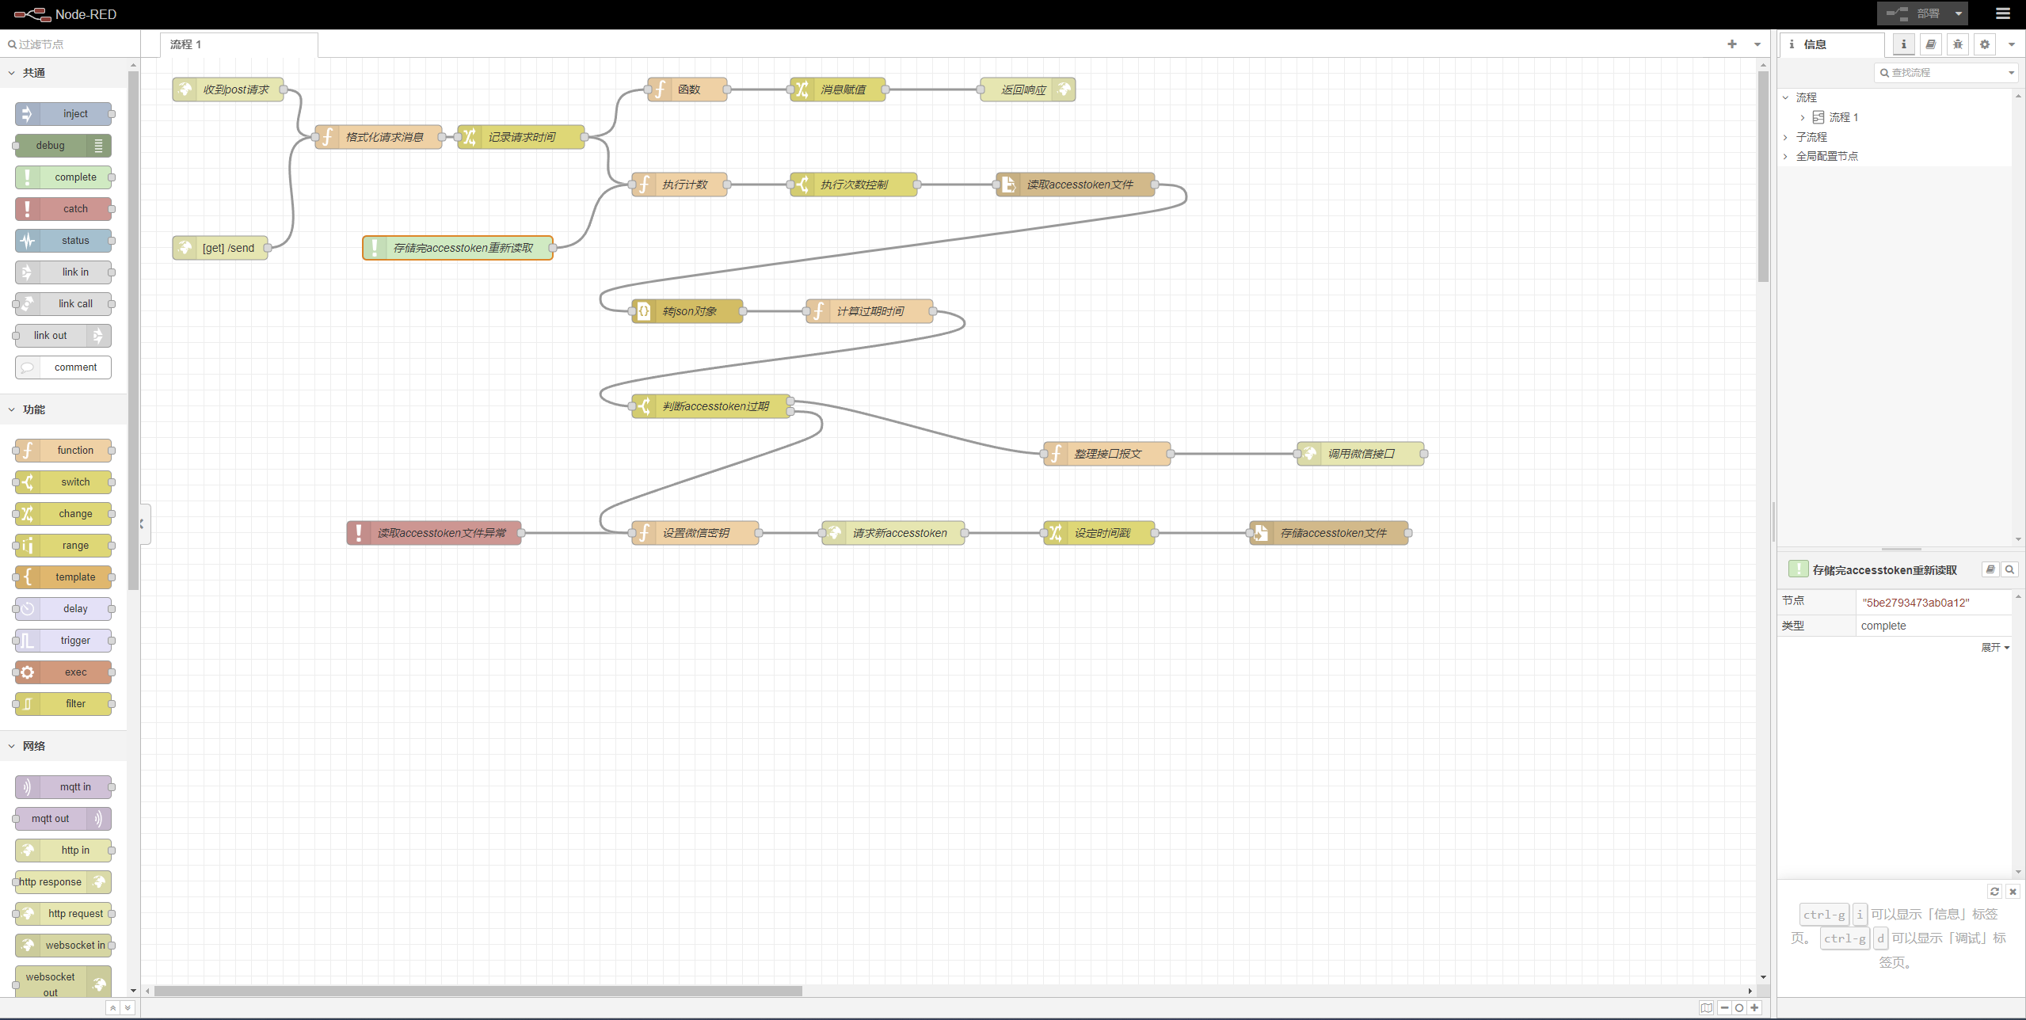Refresh the tip with the cycle icon
This screenshot has height=1020, width=2026.
1994,892
